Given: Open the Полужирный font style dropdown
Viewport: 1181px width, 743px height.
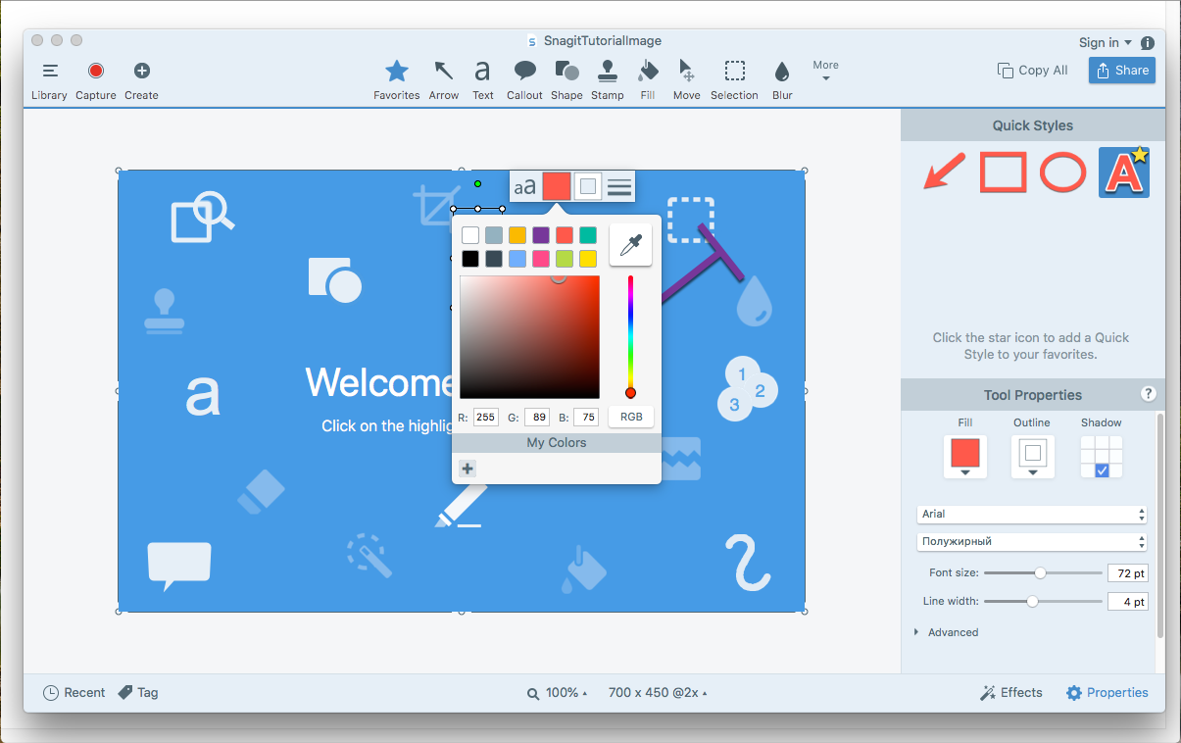Looking at the screenshot, I should 1032,541.
